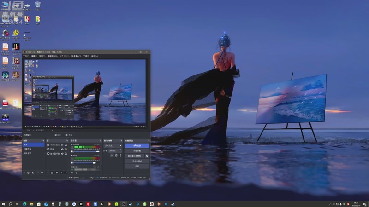This screenshot has height=207, width=369.
Task: Open mixer toolbar three-dot menu
Action: click(x=77, y=173)
